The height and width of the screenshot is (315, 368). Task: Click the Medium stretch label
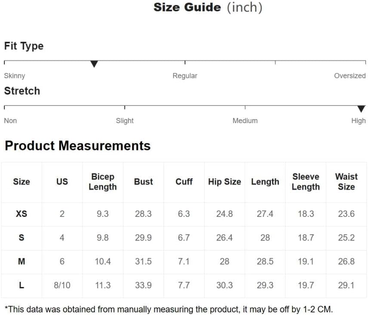tap(245, 121)
